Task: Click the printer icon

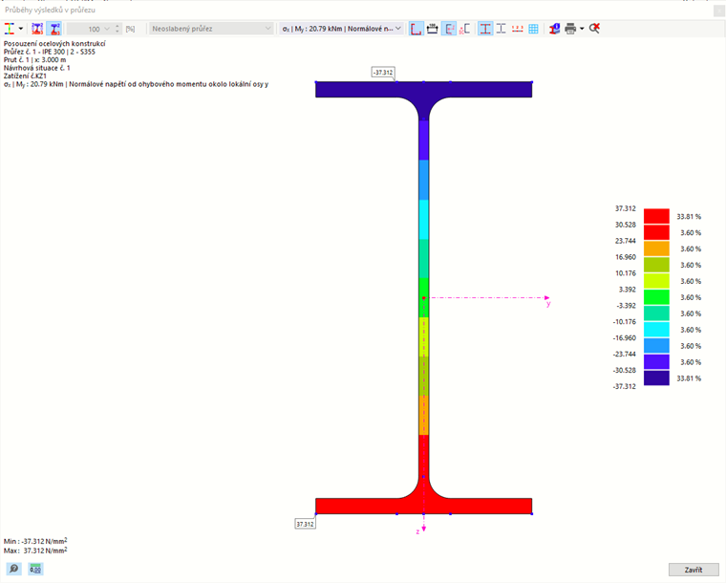Action: 570,29
